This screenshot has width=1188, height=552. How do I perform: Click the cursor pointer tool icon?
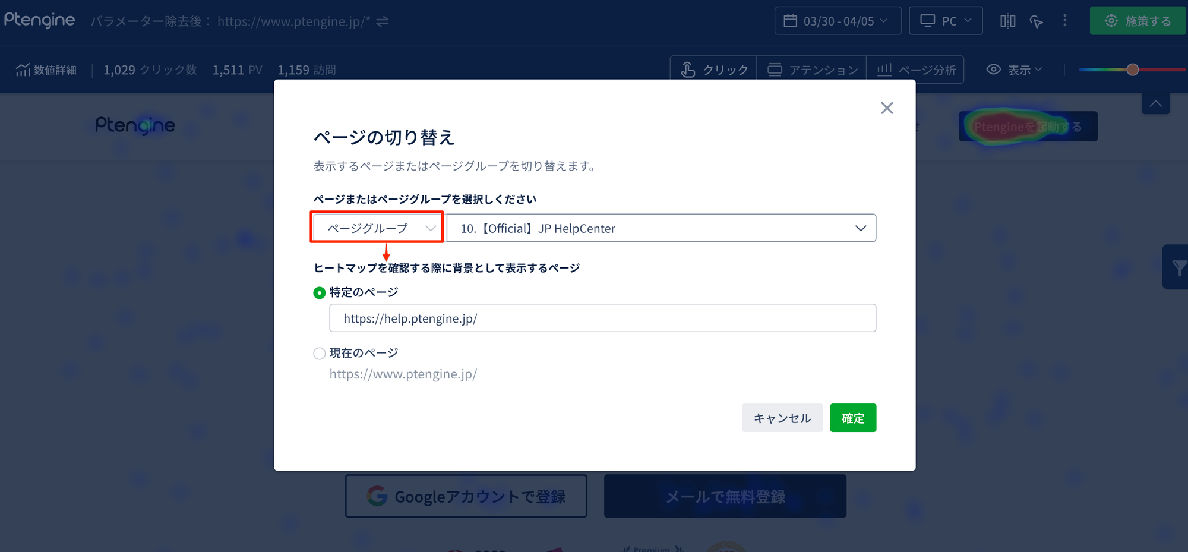[1036, 21]
